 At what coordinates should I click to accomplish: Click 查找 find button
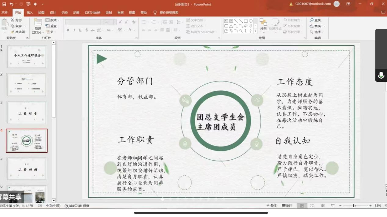316,20
